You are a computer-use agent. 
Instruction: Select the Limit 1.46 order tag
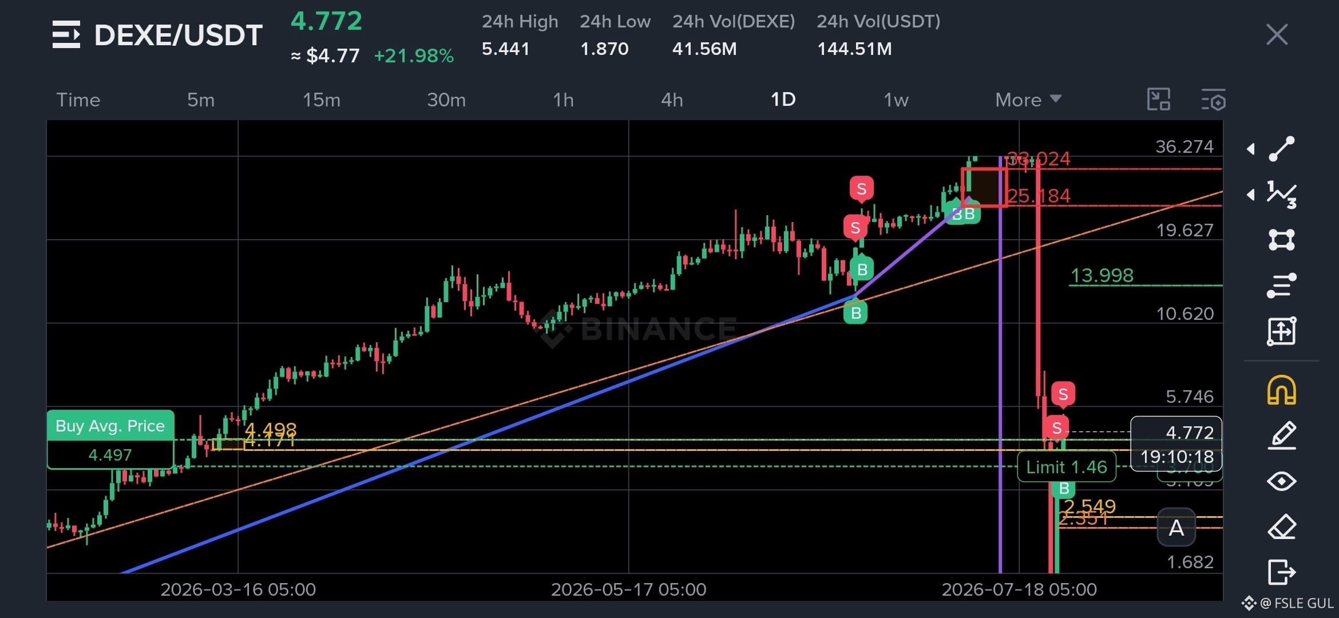pyautogui.click(x=1067, y=467)
